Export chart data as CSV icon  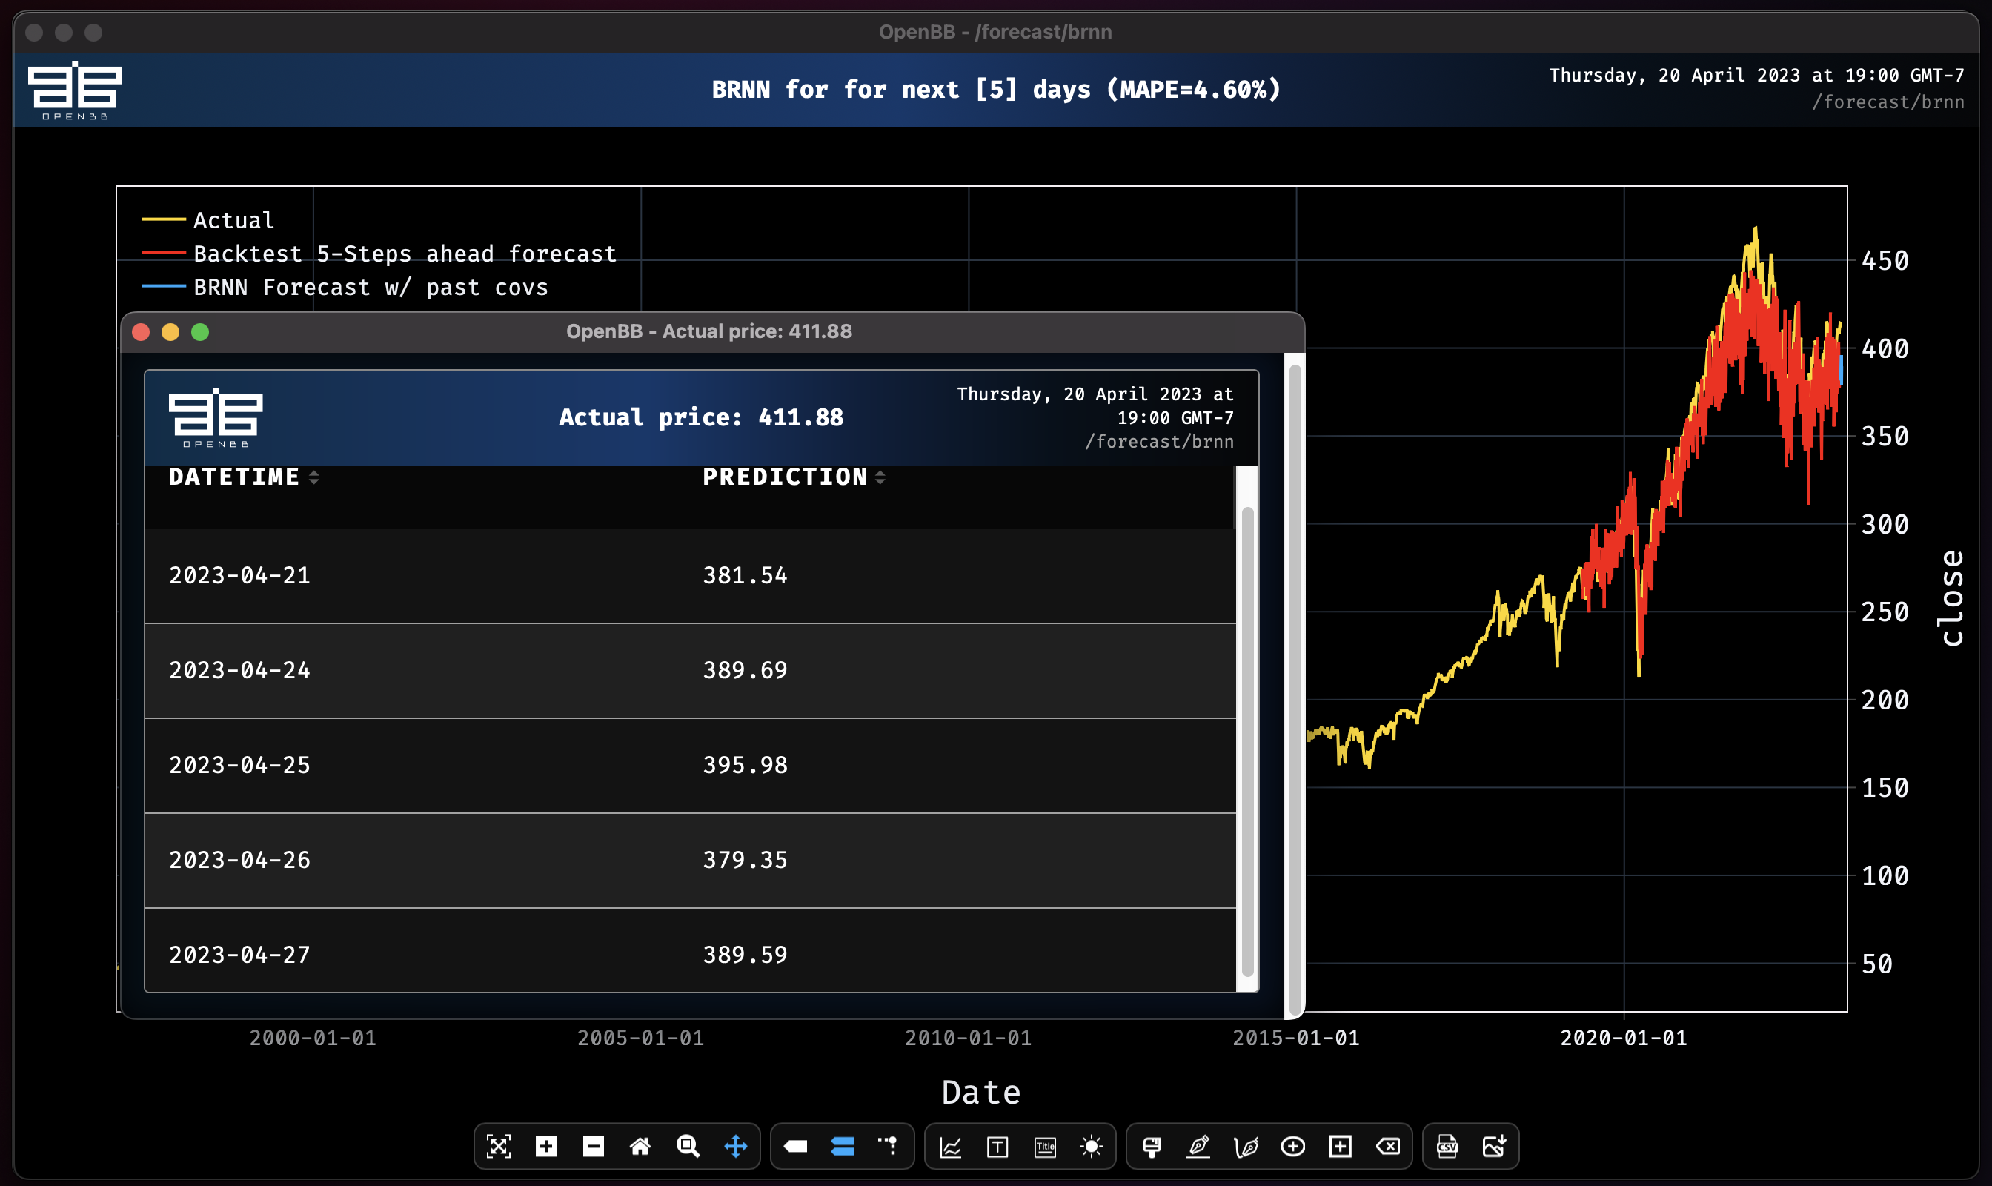click(1447, 1147)
